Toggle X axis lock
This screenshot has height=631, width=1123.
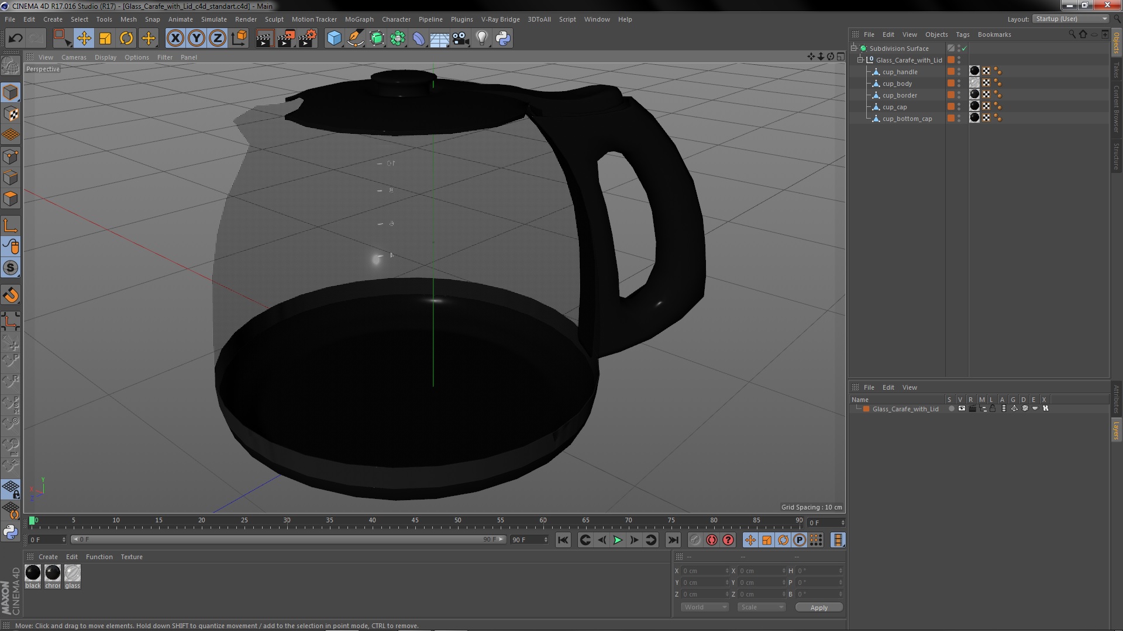pyautogui.click(x=175, y=39)
